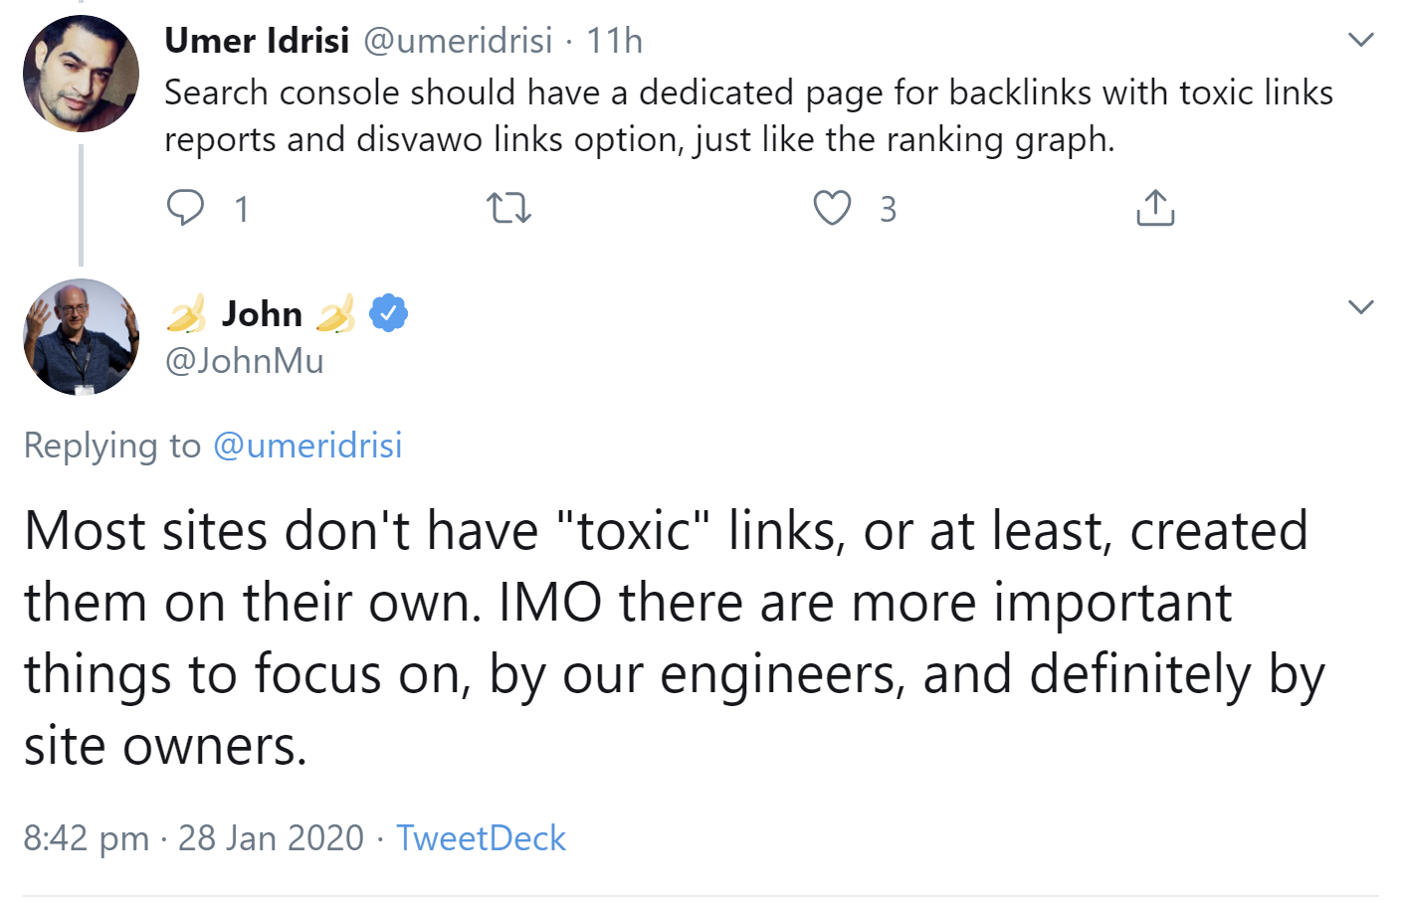Click John's display name
Image resolution: width=1402 pixels, height=901 pixels.
coord(262,314)
